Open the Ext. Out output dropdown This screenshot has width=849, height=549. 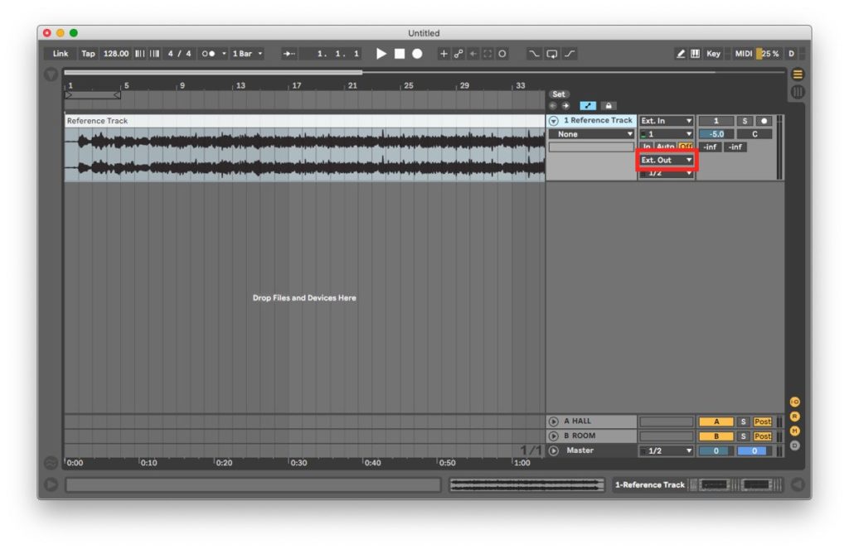click(666, 160)
